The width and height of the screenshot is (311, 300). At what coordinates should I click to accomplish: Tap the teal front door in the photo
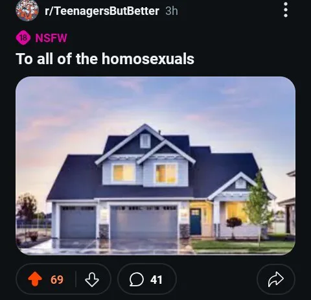[x=196, y=222]
